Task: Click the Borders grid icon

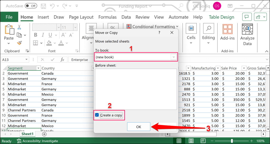Action: (36, 43)
